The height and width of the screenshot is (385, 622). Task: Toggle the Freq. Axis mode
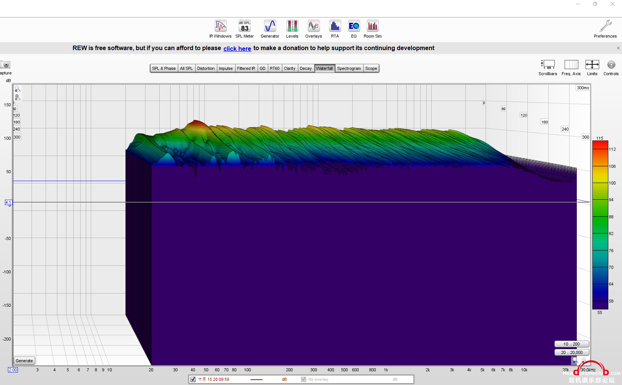(571, 68)
